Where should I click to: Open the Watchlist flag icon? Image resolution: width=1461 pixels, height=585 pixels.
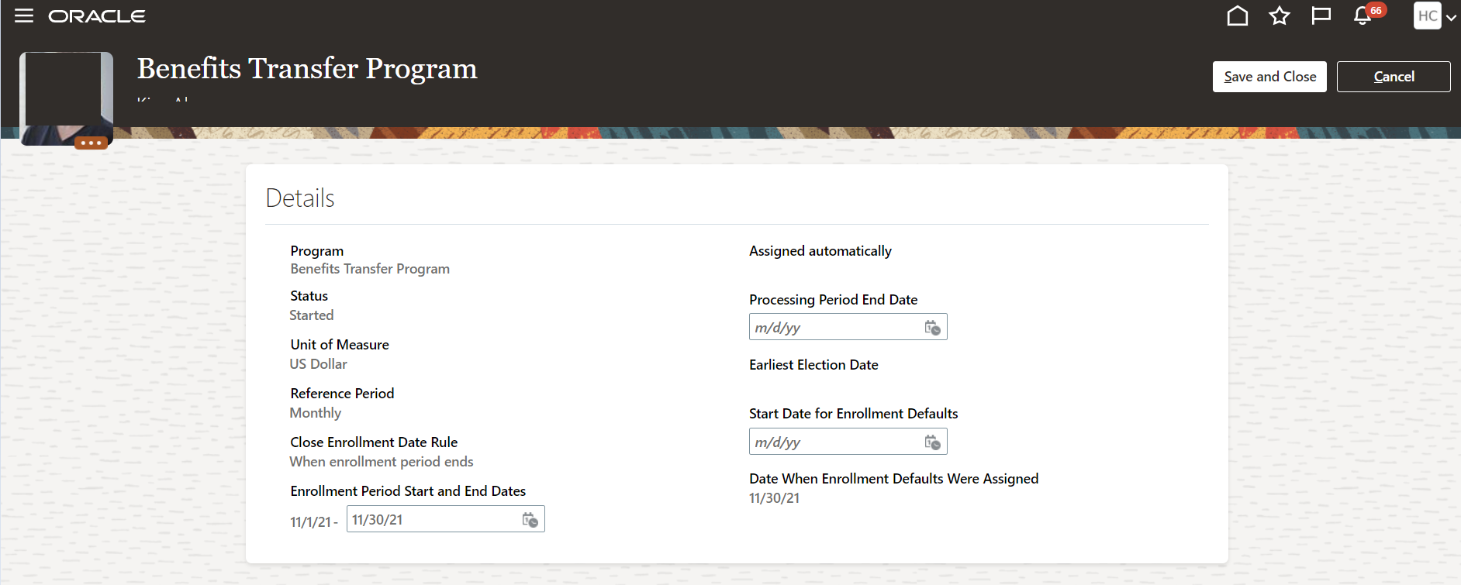(x=1321, y=16)
